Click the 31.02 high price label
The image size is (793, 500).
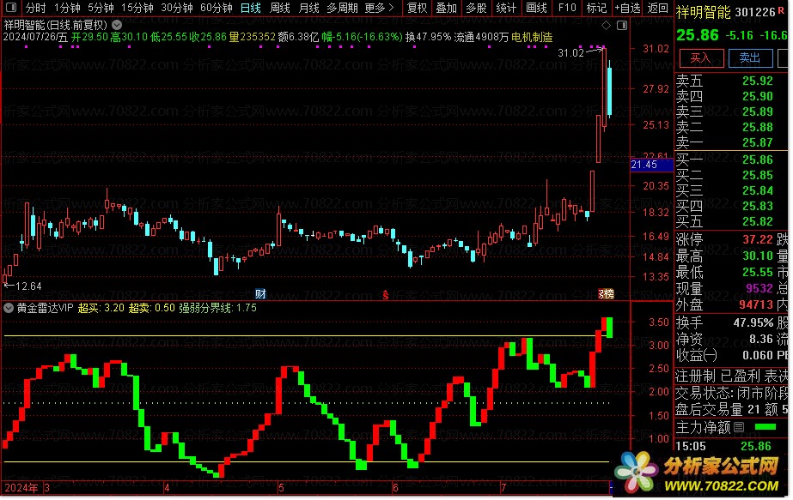coord(570,53)
